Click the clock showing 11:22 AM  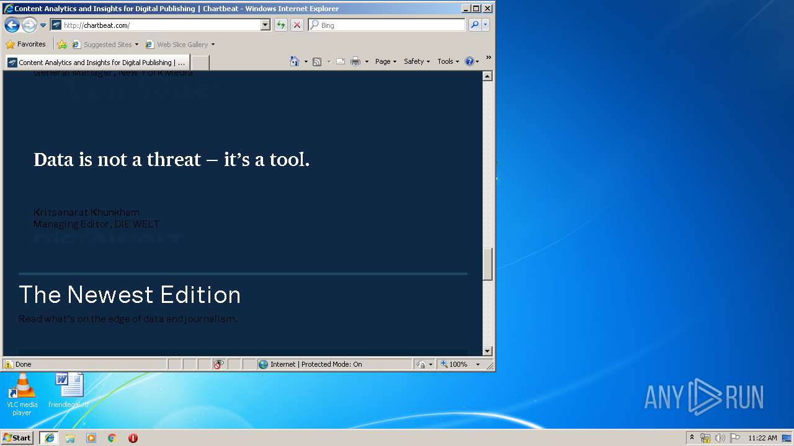(762, 438)
